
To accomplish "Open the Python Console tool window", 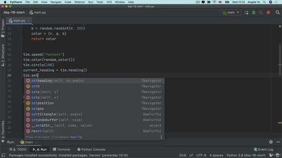I will (91, 149).
